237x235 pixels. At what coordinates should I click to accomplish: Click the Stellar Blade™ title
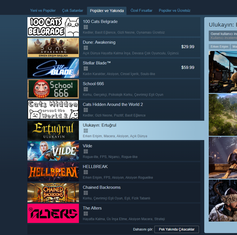(97, 63)
